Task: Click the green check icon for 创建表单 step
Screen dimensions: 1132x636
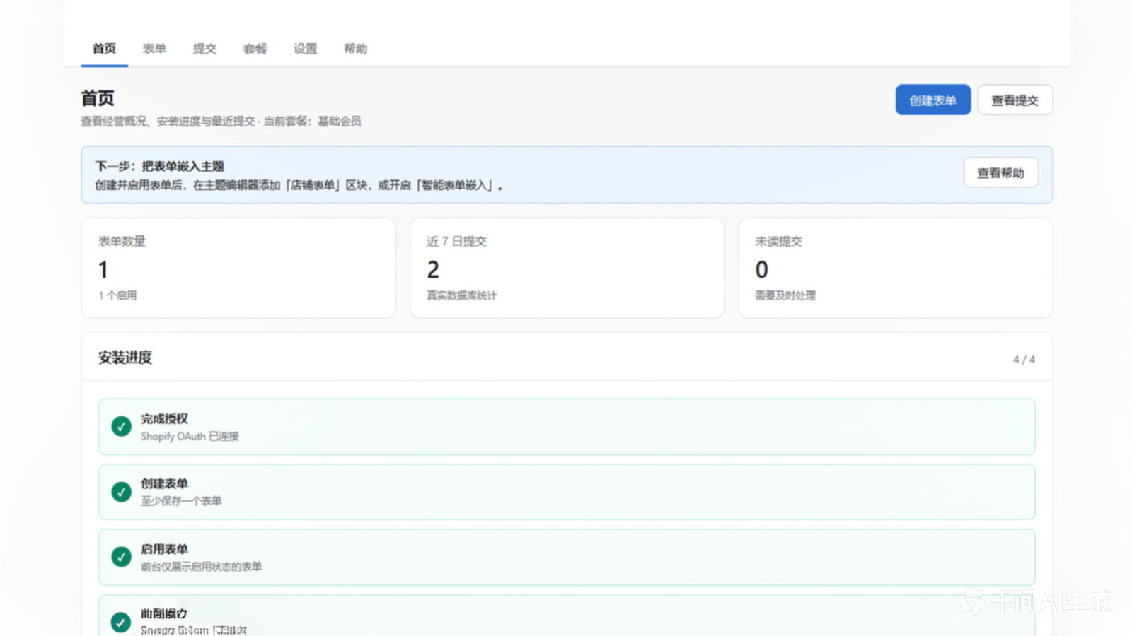Action: point(122,492)
